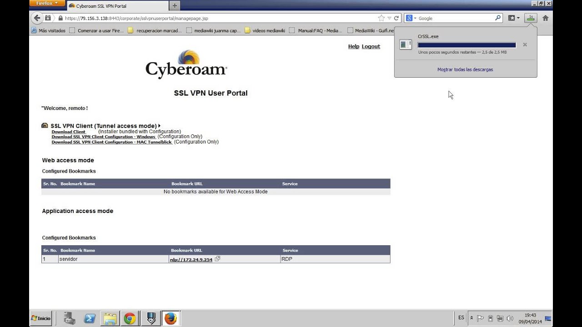The image size is (582, 327).
Task: Cancel the CrSSL.exe download
Action: pyautogui.click(x=525, y=45)
